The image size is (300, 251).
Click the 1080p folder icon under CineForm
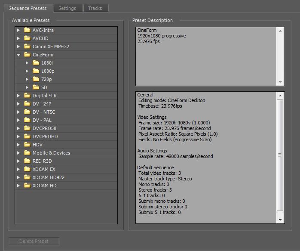click(36, 71)
